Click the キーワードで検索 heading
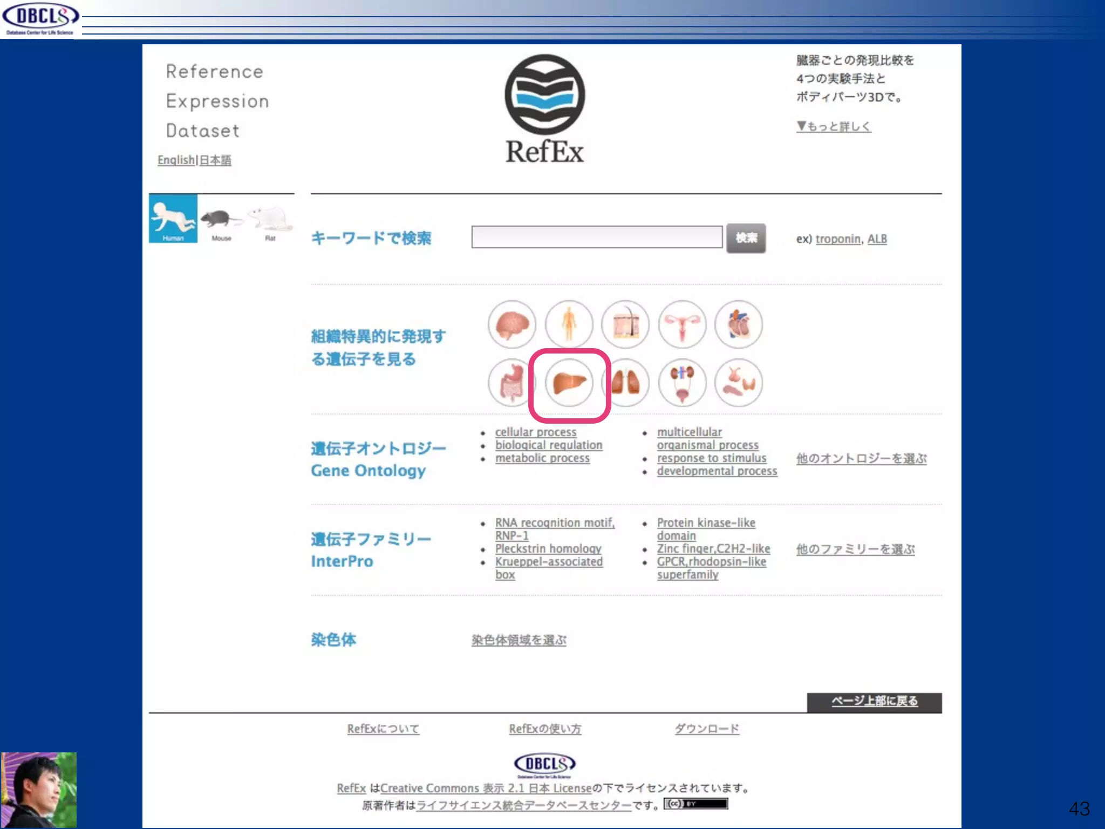The image size is (1105, 829). tap(371, 238)
